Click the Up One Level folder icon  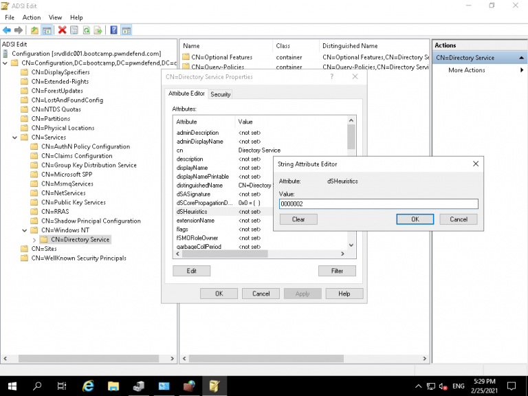(x=34, y=30)
